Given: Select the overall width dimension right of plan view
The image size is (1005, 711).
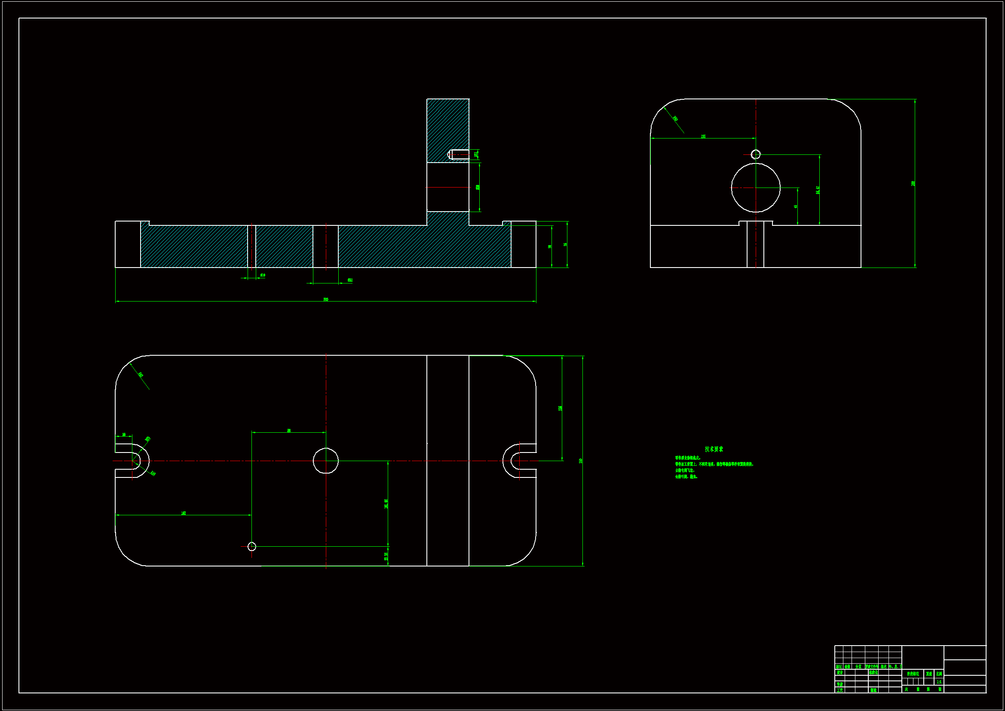Looking at the screenshot, I should tap(581, 461).
